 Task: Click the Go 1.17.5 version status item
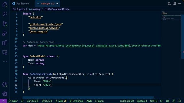[x=32, y=101]
